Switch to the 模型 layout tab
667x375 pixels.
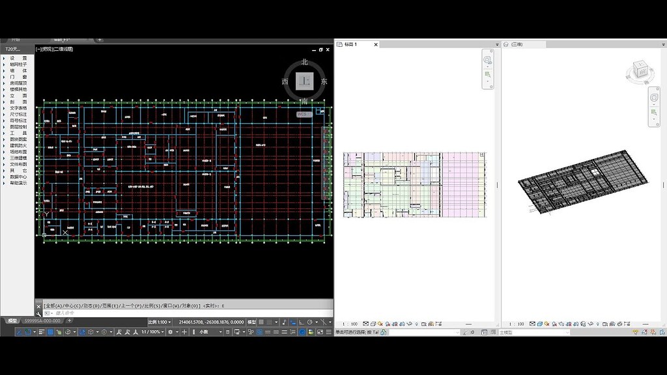pyautogui.click(x=12, y=321)
